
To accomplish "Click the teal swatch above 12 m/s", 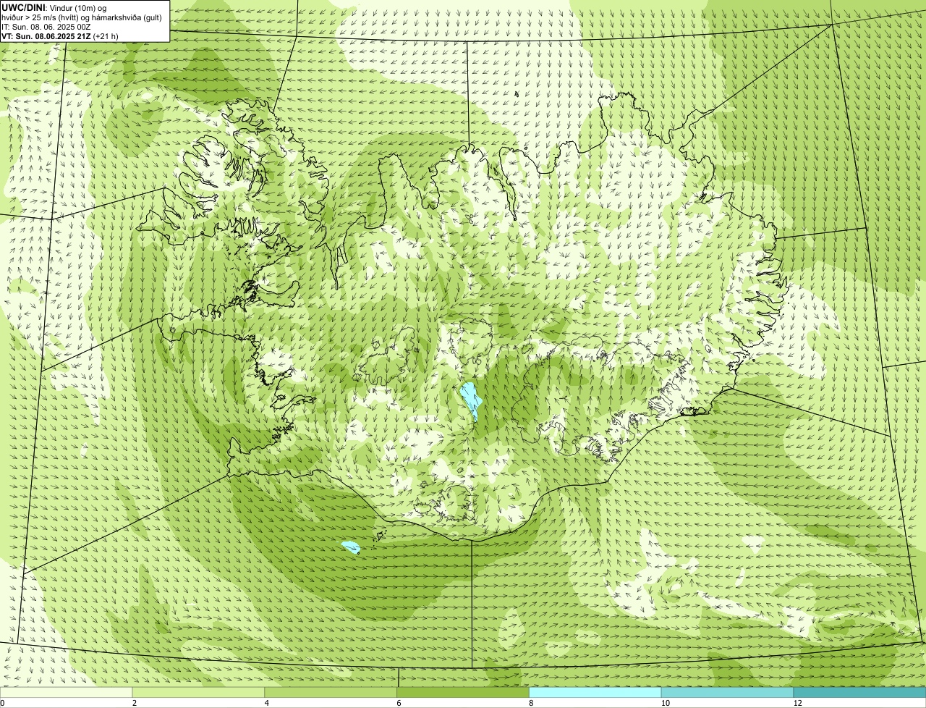I will tap(859, 692).
